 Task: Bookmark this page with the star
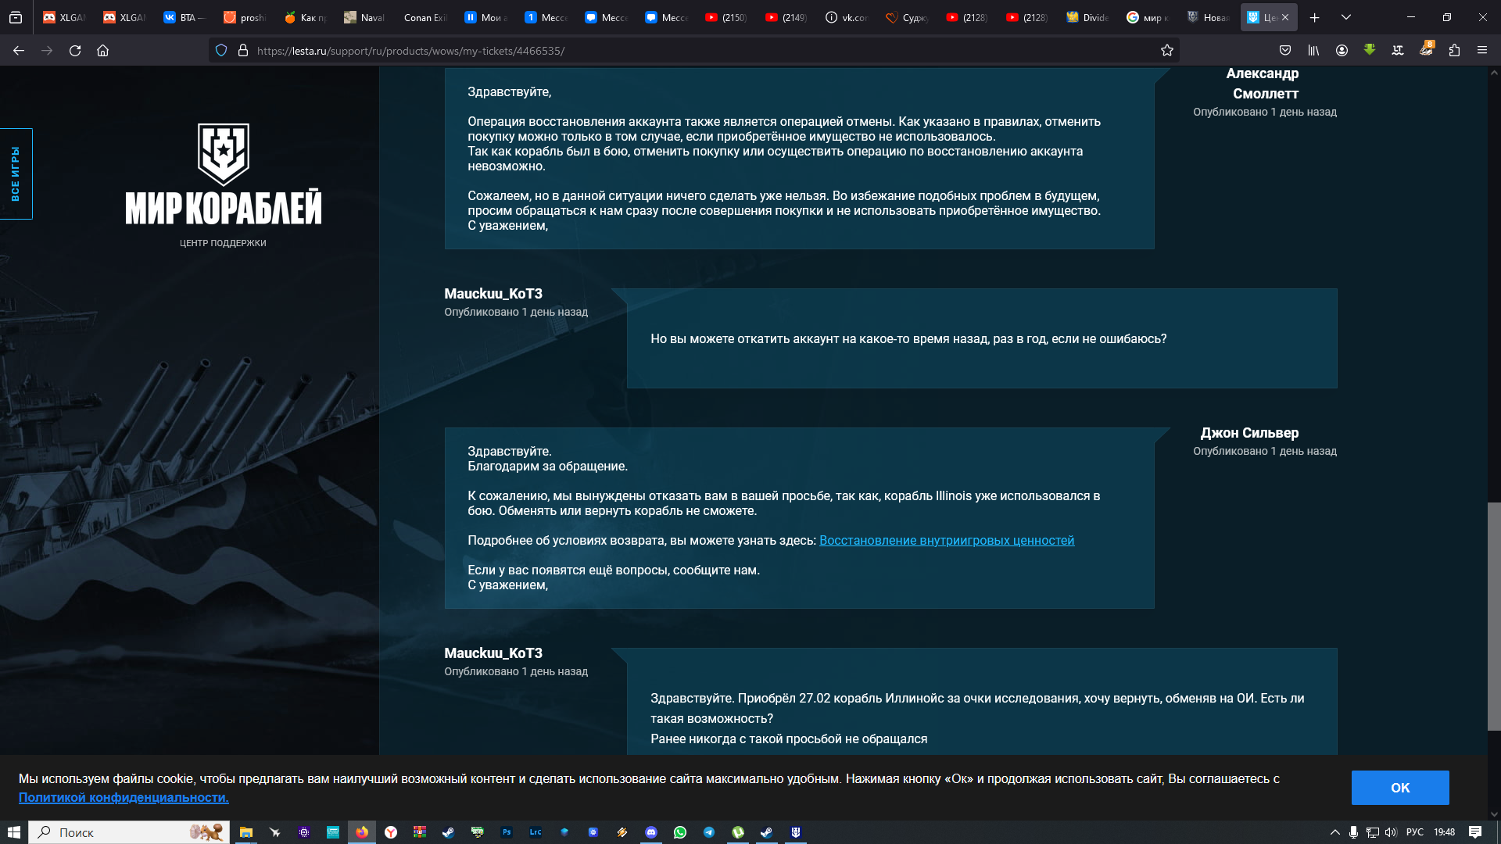pyautogui.click(x=1167, y=51)
